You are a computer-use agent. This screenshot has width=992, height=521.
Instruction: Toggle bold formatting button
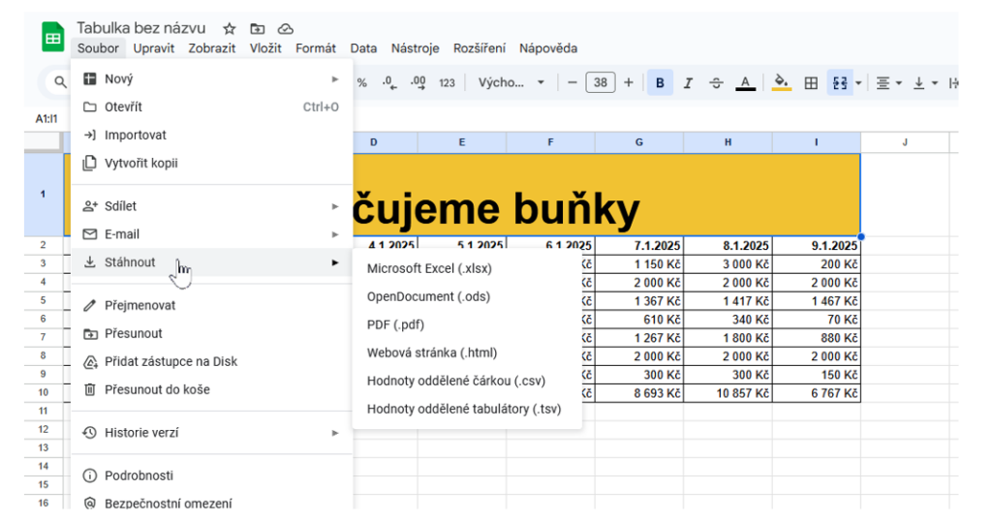tap(660, 83)
